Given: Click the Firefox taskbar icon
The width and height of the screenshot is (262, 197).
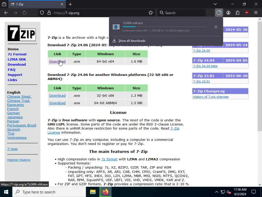Looking at the screenshot, I should 105,192.
